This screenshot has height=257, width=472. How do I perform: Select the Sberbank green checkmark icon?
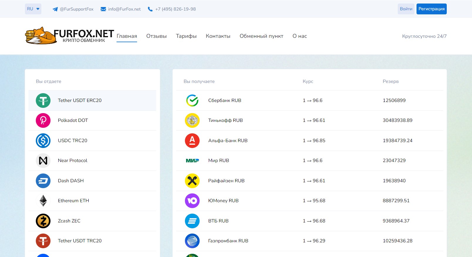click(192, 101)
